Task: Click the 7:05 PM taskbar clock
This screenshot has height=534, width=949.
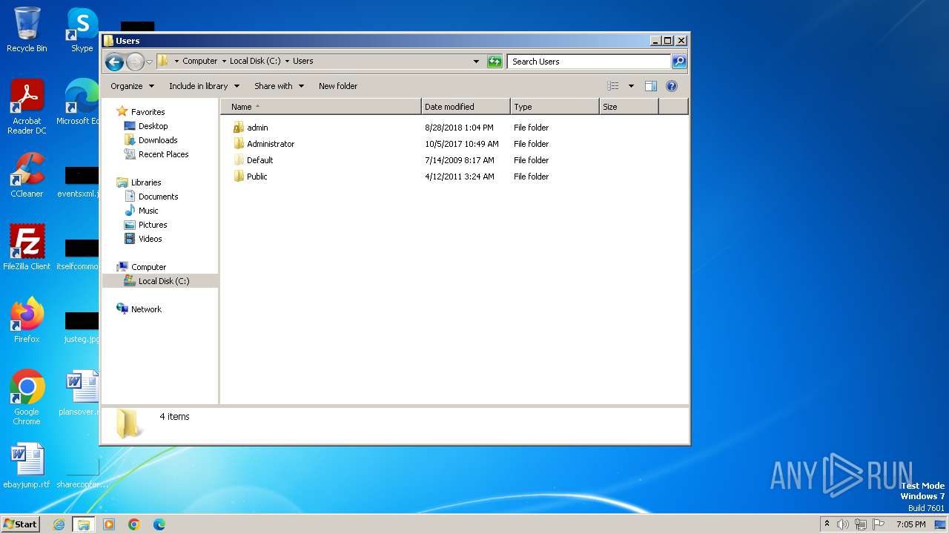Action: (910, 524)
